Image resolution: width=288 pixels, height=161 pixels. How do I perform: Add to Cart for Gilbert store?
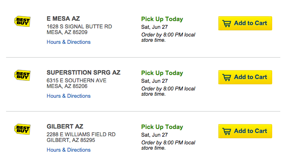click(245, 131)
